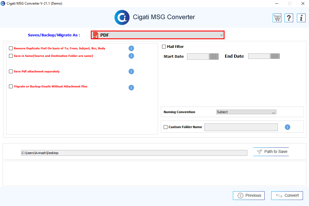Screen dimensions: 309x206
Task: Show info for Custom Folder Name
Action: [287, 127]
